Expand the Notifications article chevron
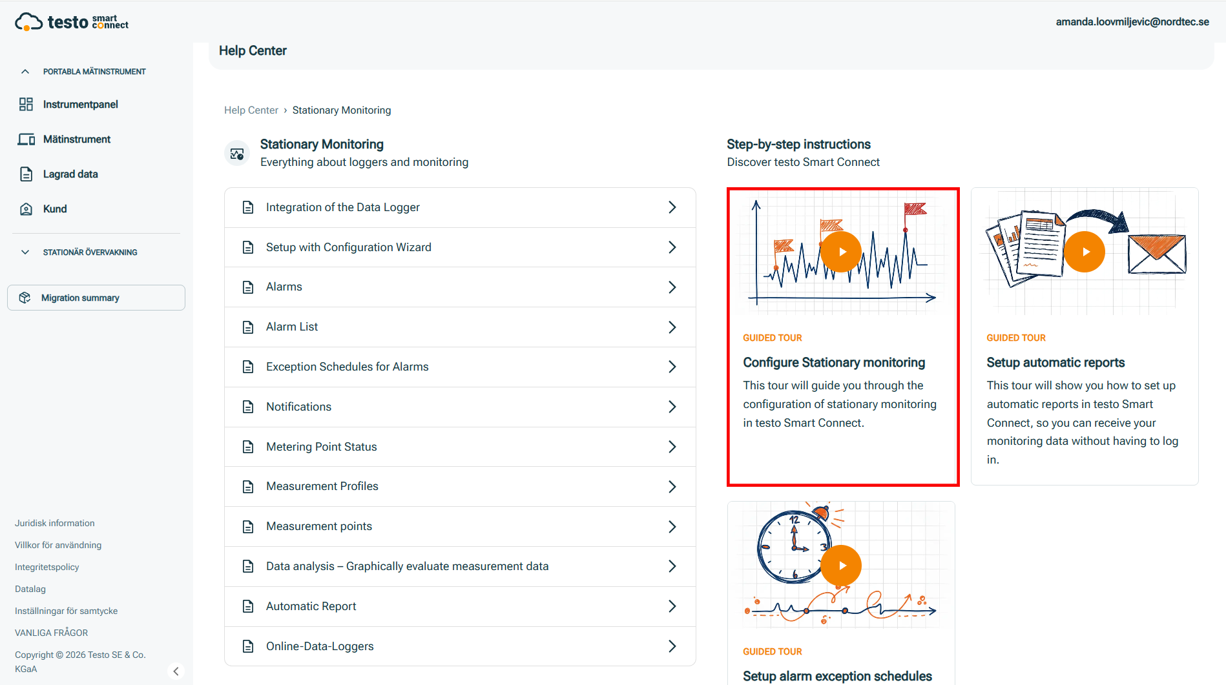1226x685 pixels. coord(672,407)
